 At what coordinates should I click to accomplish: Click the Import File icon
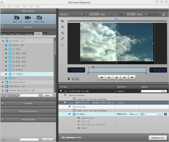16,17
